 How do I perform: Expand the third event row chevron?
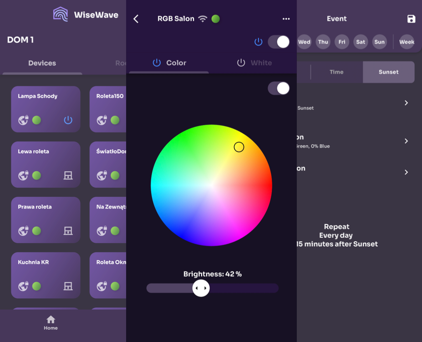point(406,172)
